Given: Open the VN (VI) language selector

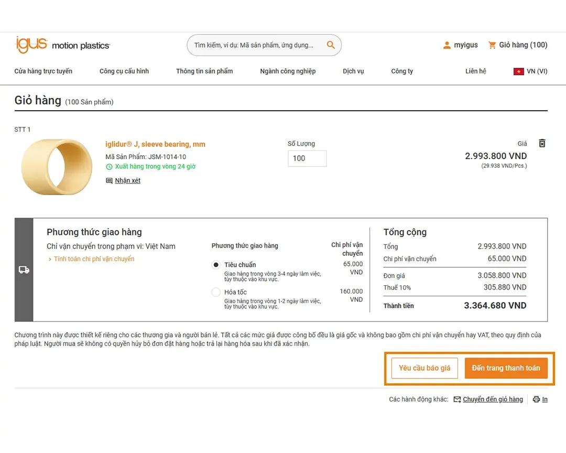Looking at the screenshot, I should [530, 71].
